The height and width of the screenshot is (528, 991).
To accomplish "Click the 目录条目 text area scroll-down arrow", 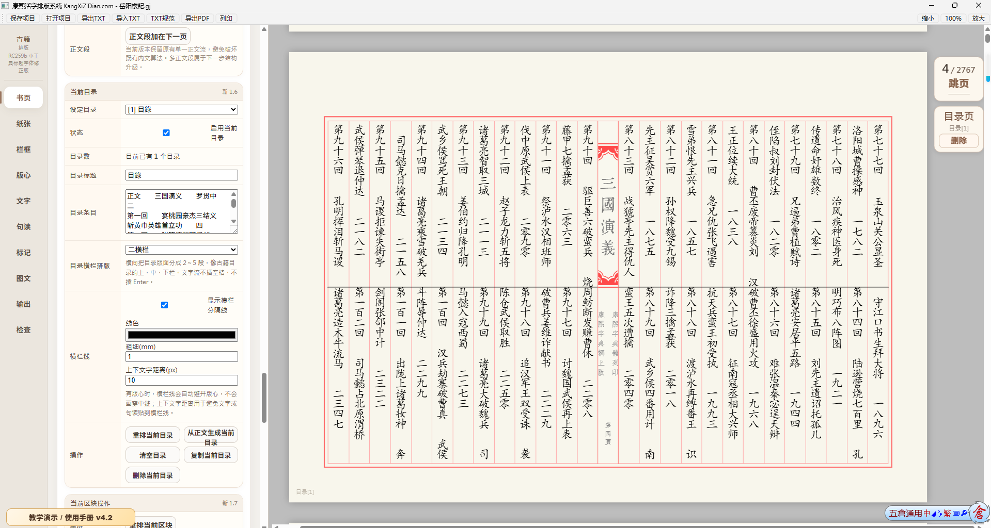I will 233,221.
